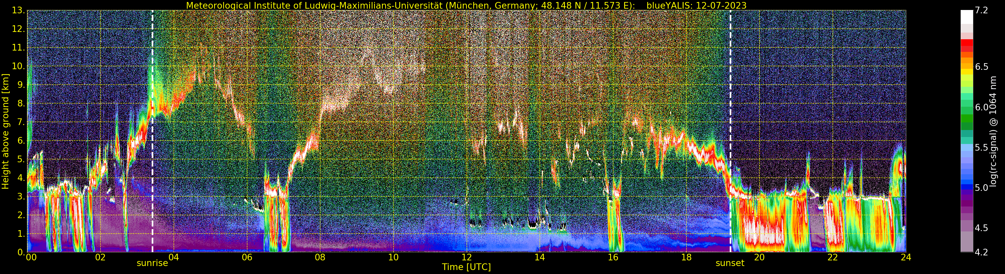Click the time axis tick label '00'
Viewport: 1005px width, 274px height.
pos(31,257)
